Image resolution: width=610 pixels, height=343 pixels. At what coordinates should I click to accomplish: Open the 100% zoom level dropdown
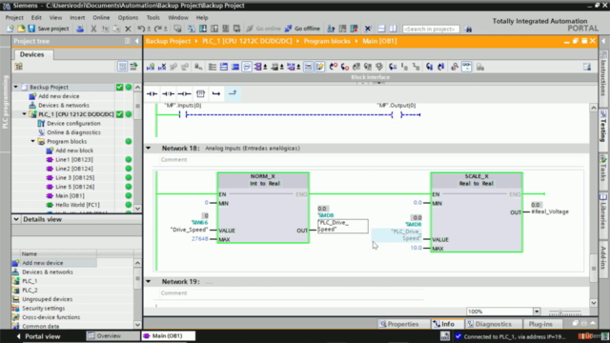tap(537, 312)
